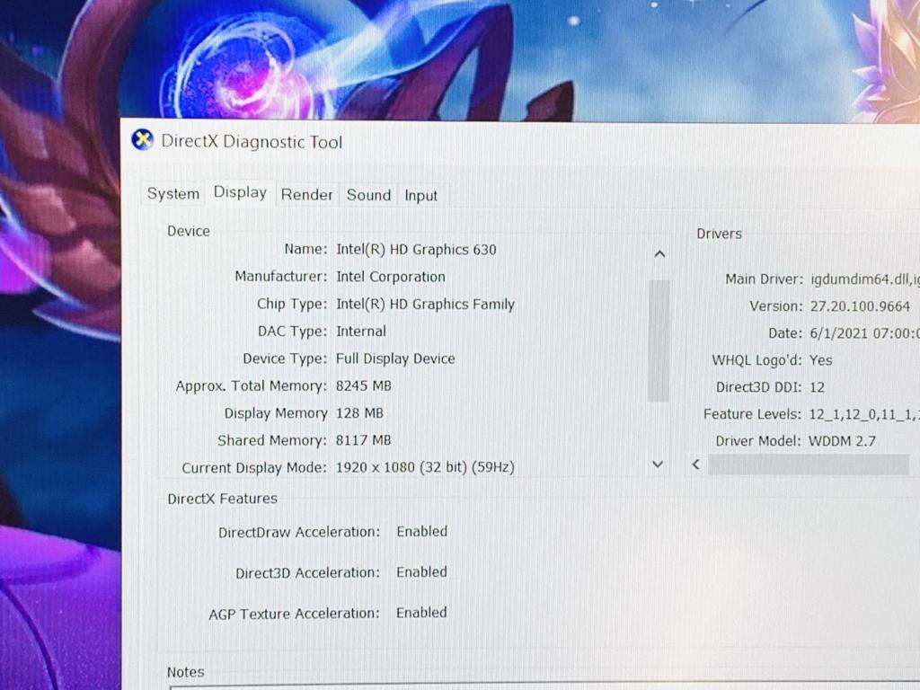The image size is (920, 690).
Task: Click the Direct3D Acceleration: label
Action: coord(307,572)
